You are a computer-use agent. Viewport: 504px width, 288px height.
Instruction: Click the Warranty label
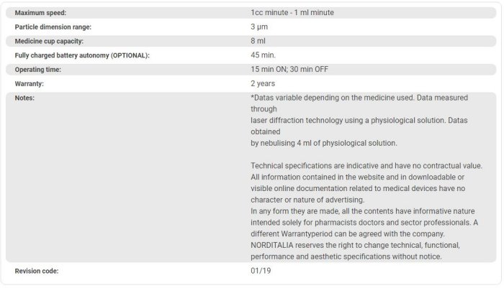(32, 84)
